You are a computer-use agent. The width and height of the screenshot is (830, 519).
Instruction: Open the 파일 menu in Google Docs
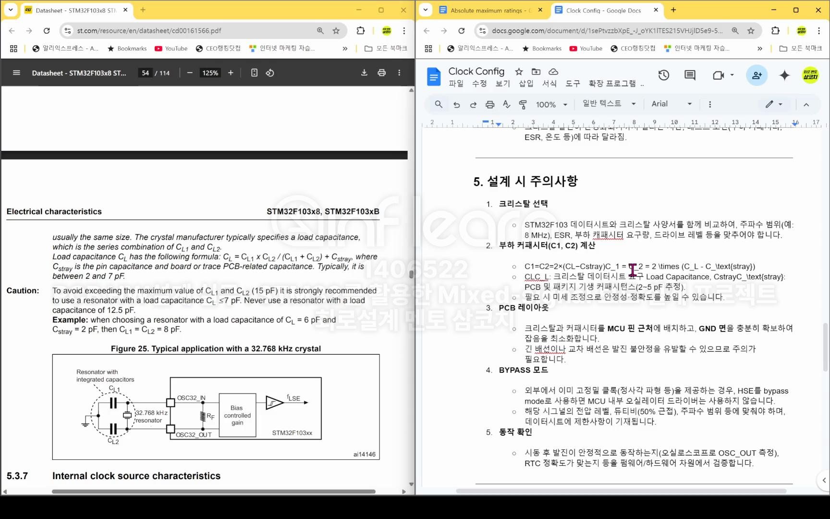(456, 84)
